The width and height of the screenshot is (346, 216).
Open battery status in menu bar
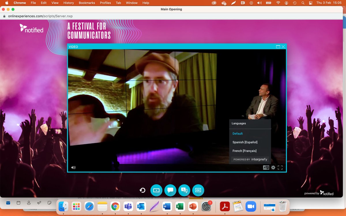269,3
